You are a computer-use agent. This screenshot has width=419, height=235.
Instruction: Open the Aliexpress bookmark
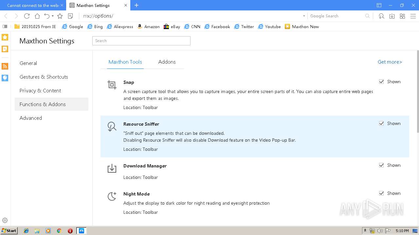point(120,27)
